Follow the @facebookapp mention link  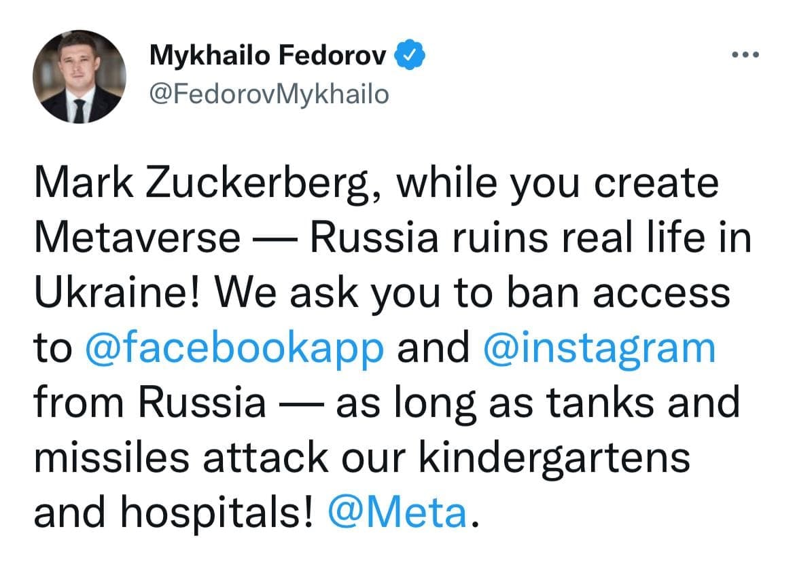pos(235,349)
